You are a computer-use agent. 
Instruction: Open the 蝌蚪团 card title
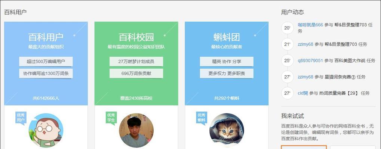click(227, 37)
